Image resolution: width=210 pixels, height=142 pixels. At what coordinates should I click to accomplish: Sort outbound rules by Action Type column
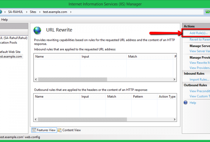point(167,97)
